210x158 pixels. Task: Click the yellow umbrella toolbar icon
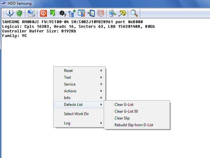(x=122, y=13)
